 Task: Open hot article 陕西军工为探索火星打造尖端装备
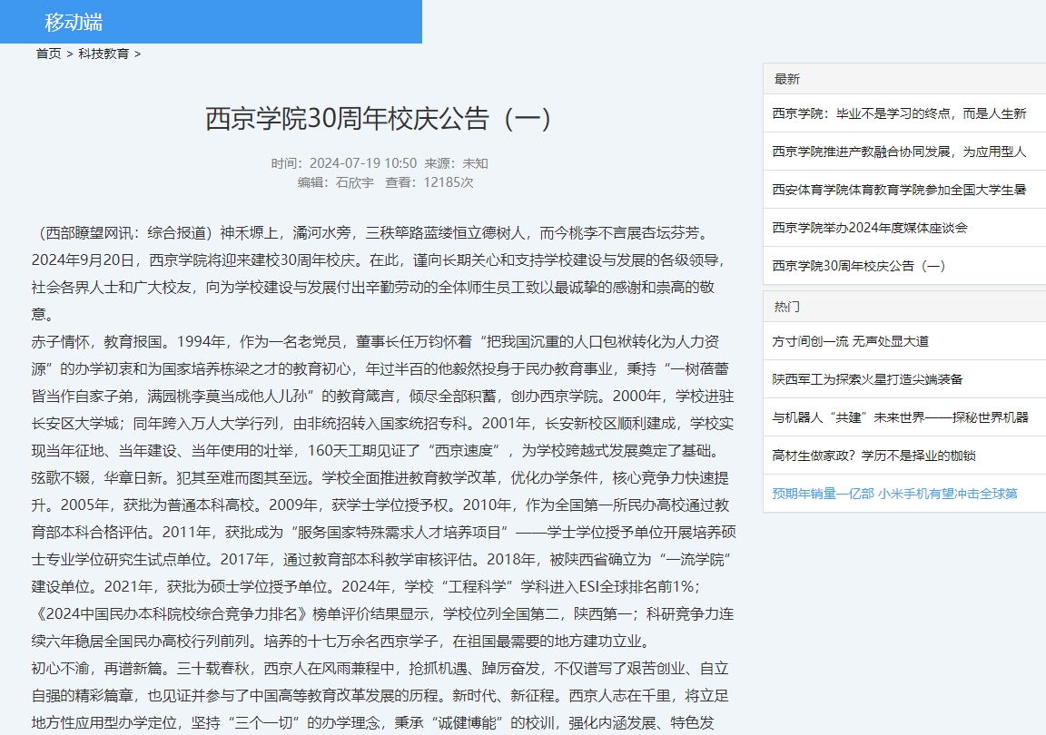point(868,378)
